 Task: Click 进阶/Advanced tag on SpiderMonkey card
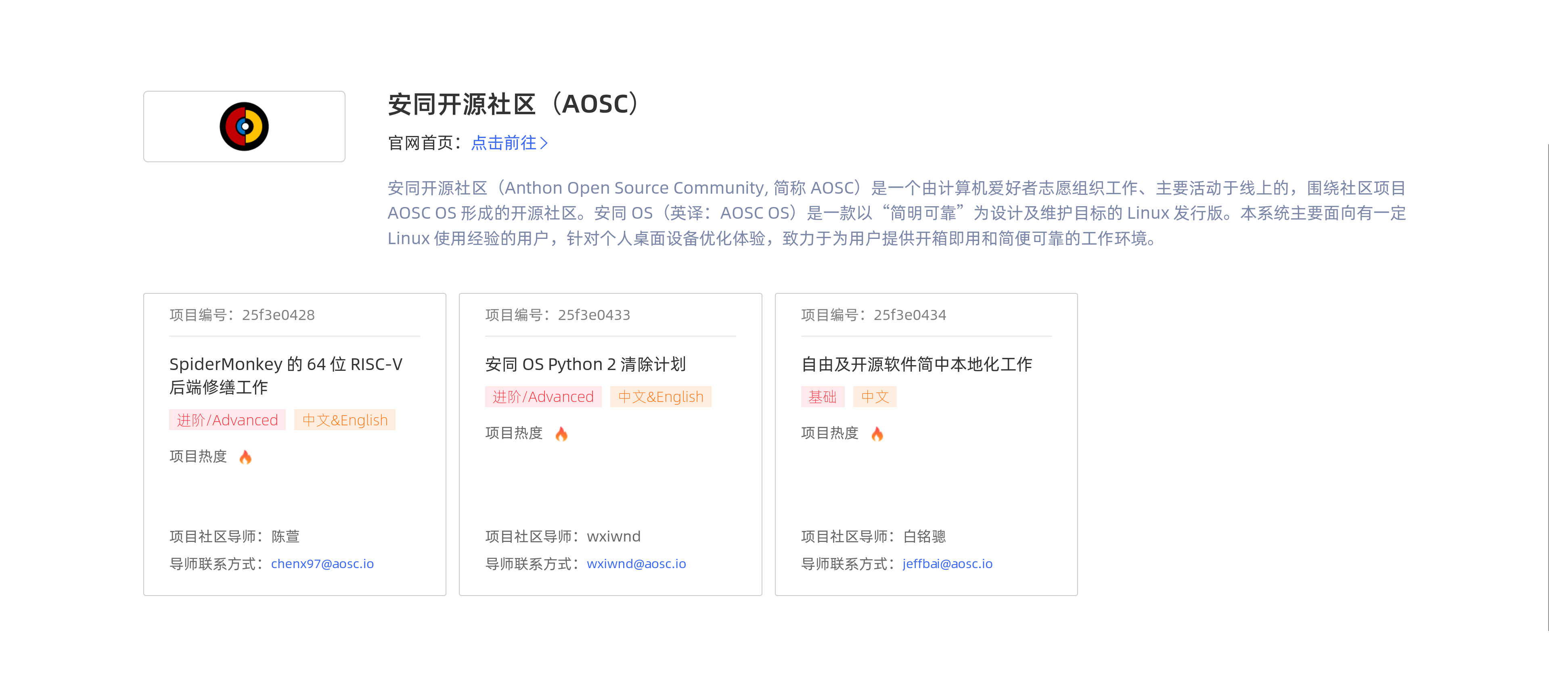coord(227,420)
